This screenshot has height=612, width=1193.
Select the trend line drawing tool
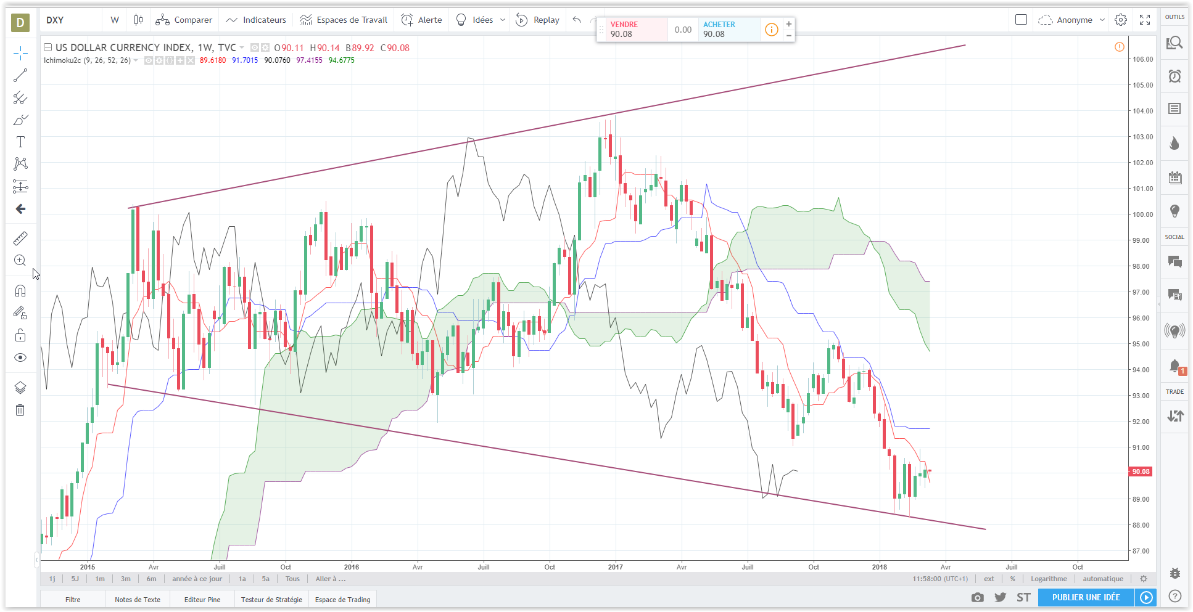click(x=20, y=75)
